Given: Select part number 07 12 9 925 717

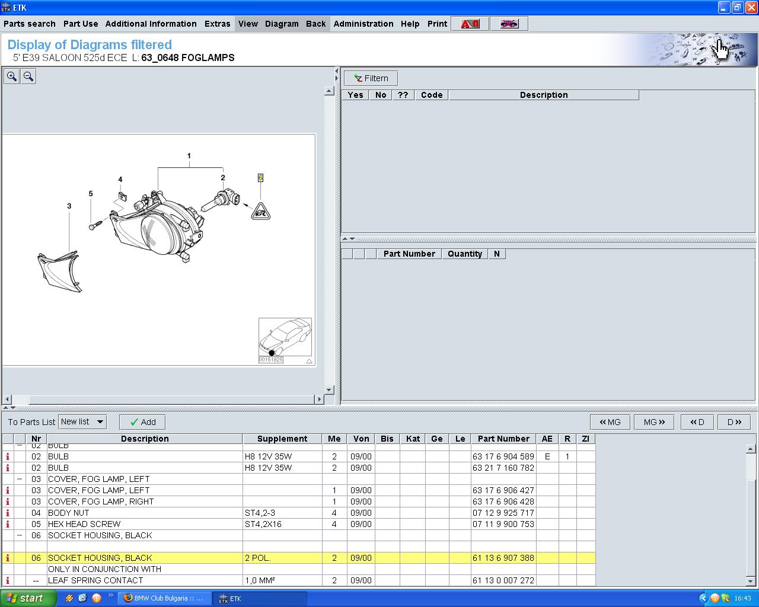Looking at the screenshot, I should coord(503,513).
